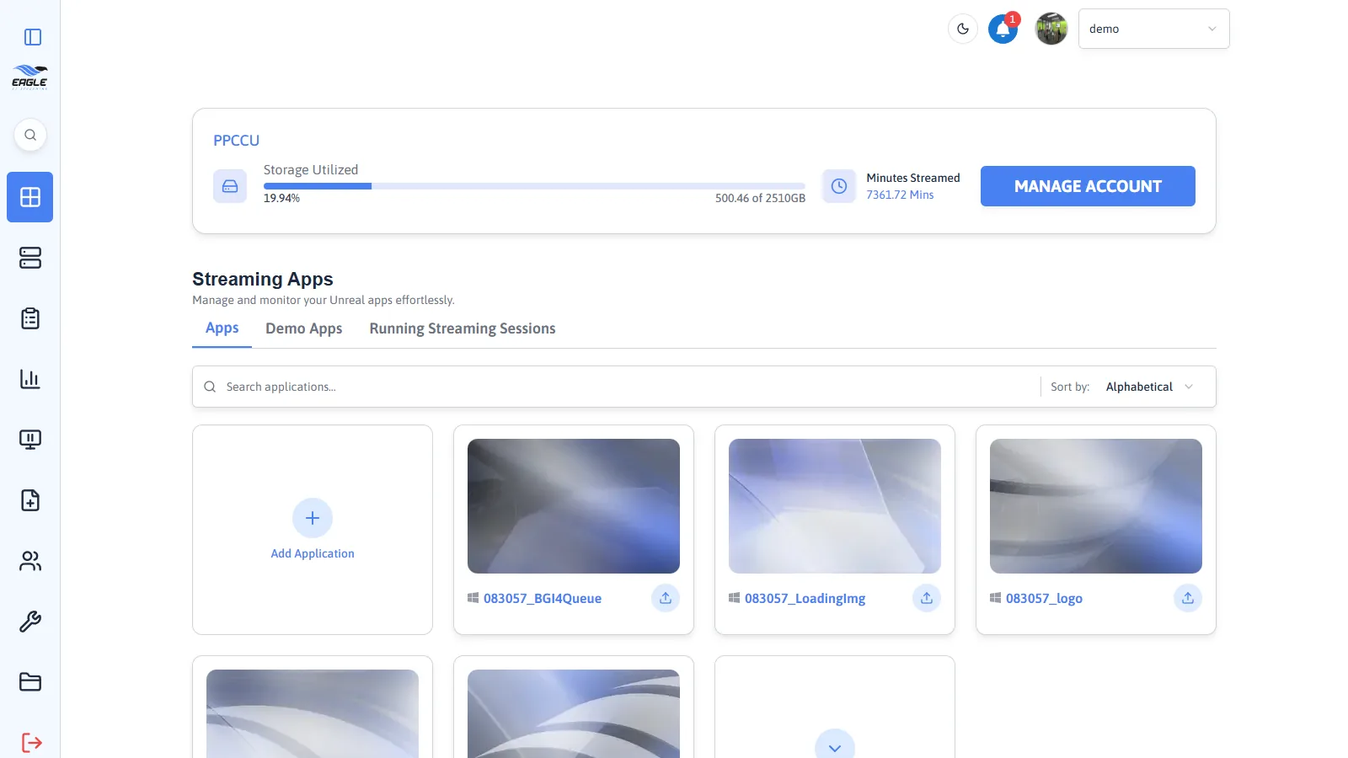The height and width of the screenshot is (758, 1348).
Task: Click the upload icon for 083057_logo
Action: click(1188, 598)
